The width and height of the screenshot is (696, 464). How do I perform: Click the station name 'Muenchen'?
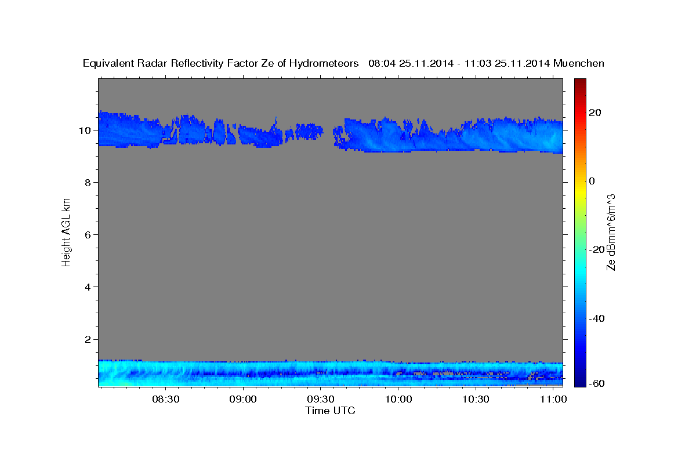point(579,64)
